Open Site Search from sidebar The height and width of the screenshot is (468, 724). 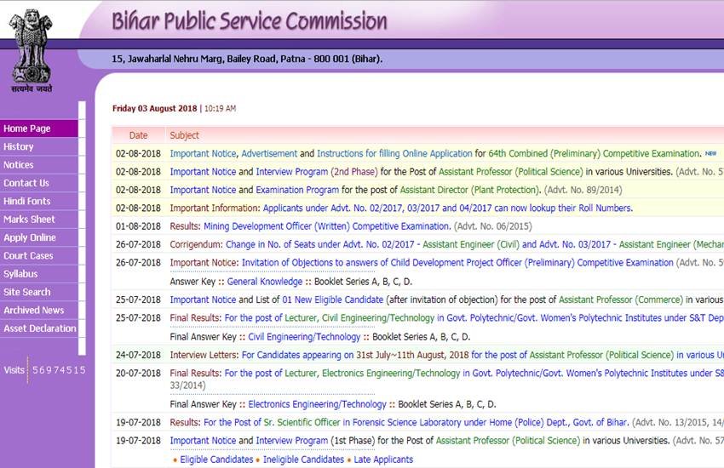[27, 292]
